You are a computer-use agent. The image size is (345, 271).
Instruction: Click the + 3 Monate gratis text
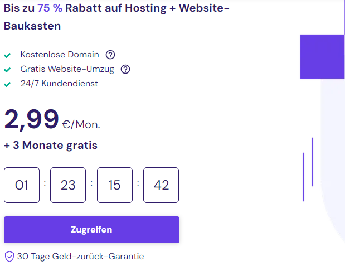pyautogui.click(x=51, y=146)
